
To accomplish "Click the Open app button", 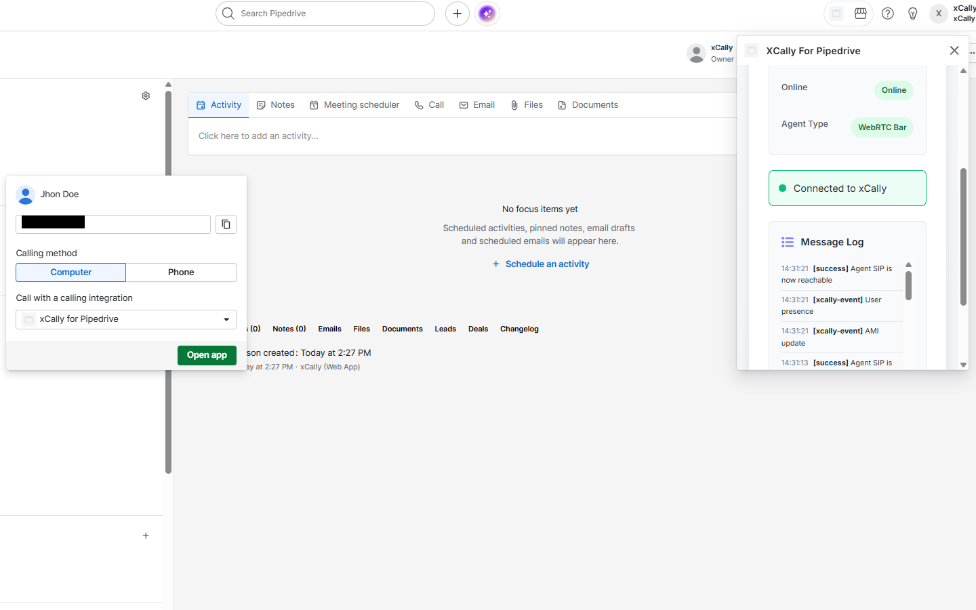I will pyautogui.click(x=207, y=355).
